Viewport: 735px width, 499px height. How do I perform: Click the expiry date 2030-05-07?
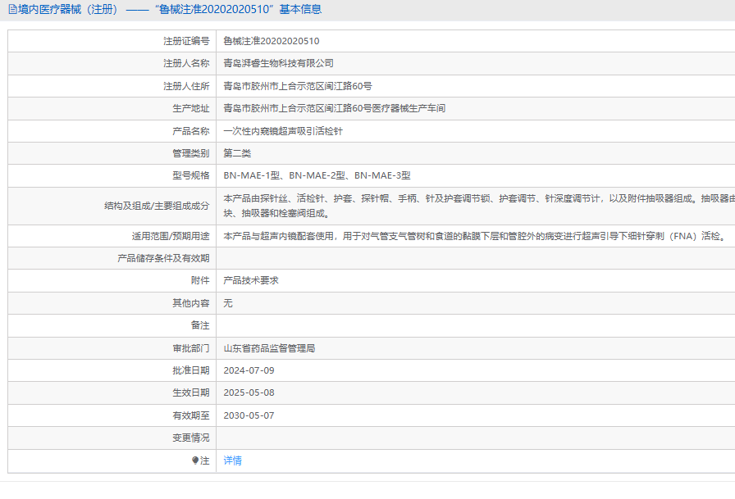(x=249, y=415)
